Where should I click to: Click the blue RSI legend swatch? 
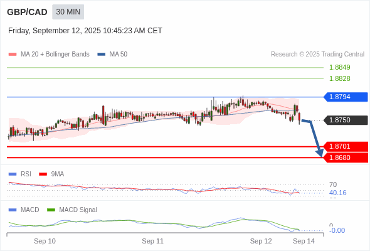13,174
